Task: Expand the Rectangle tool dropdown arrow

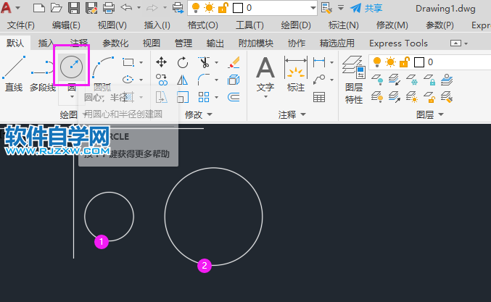Action: click(x=141, y=62)
